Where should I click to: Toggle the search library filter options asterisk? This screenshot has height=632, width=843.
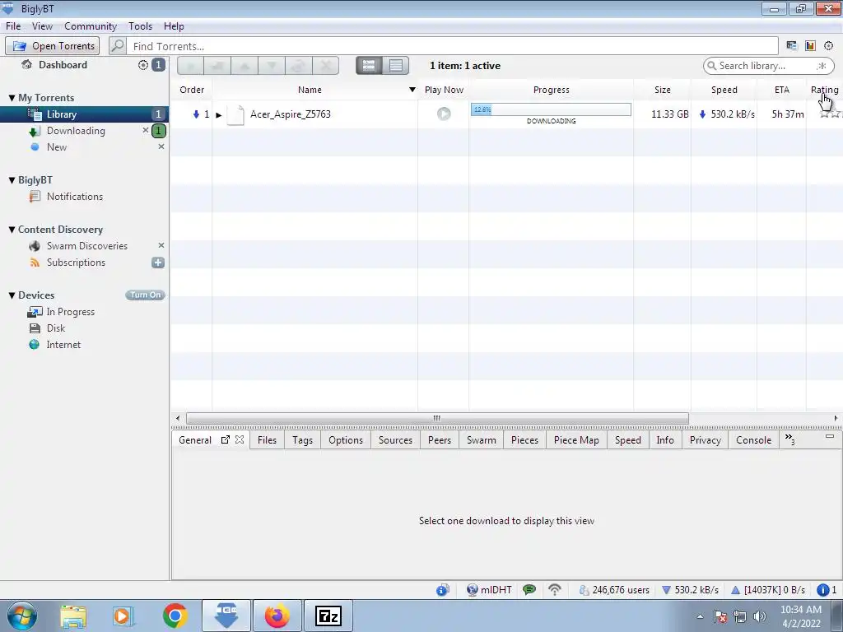pos(821,66)
